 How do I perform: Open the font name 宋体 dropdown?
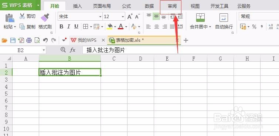[x=100, y=17]
